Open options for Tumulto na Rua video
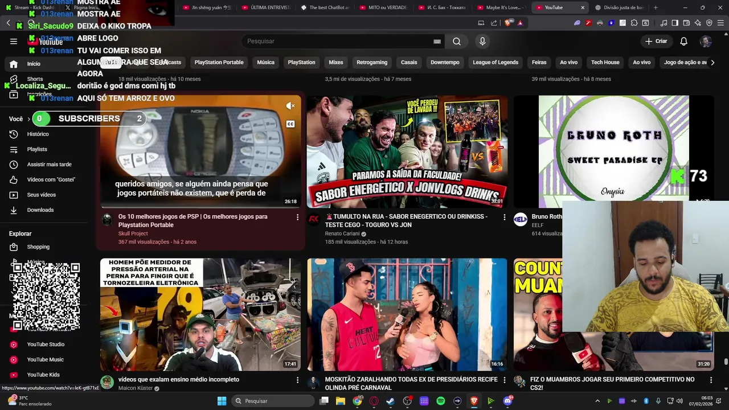The height and width of the screenshot is (410, 729). pyautogui.click(x=504, y=218)
